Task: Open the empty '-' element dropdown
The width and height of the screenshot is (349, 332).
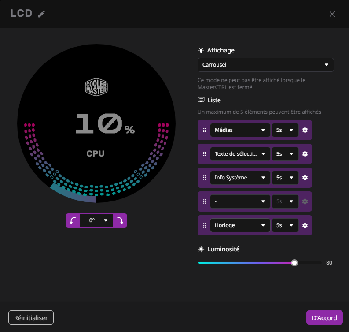Action: (240, 201)
